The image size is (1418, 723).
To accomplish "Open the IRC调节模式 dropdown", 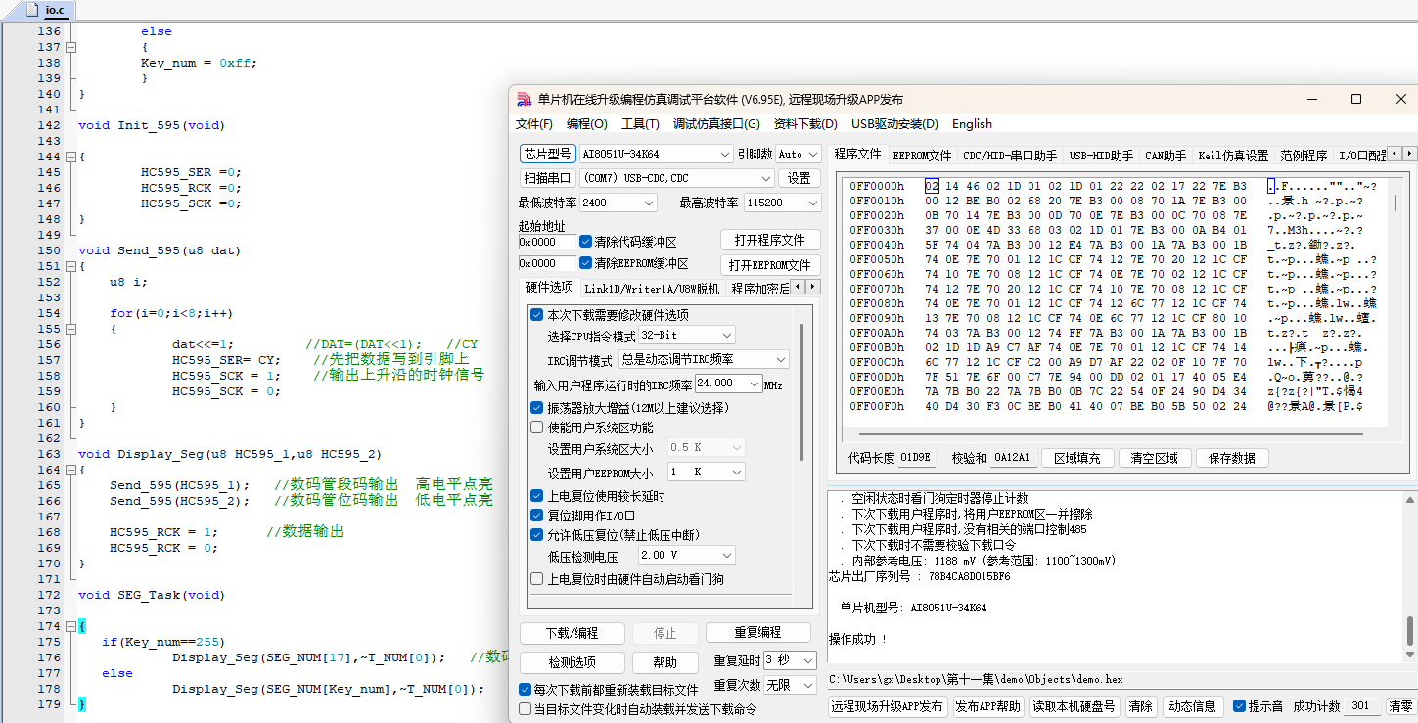I will pyautogui.click(x=703, y=360).
